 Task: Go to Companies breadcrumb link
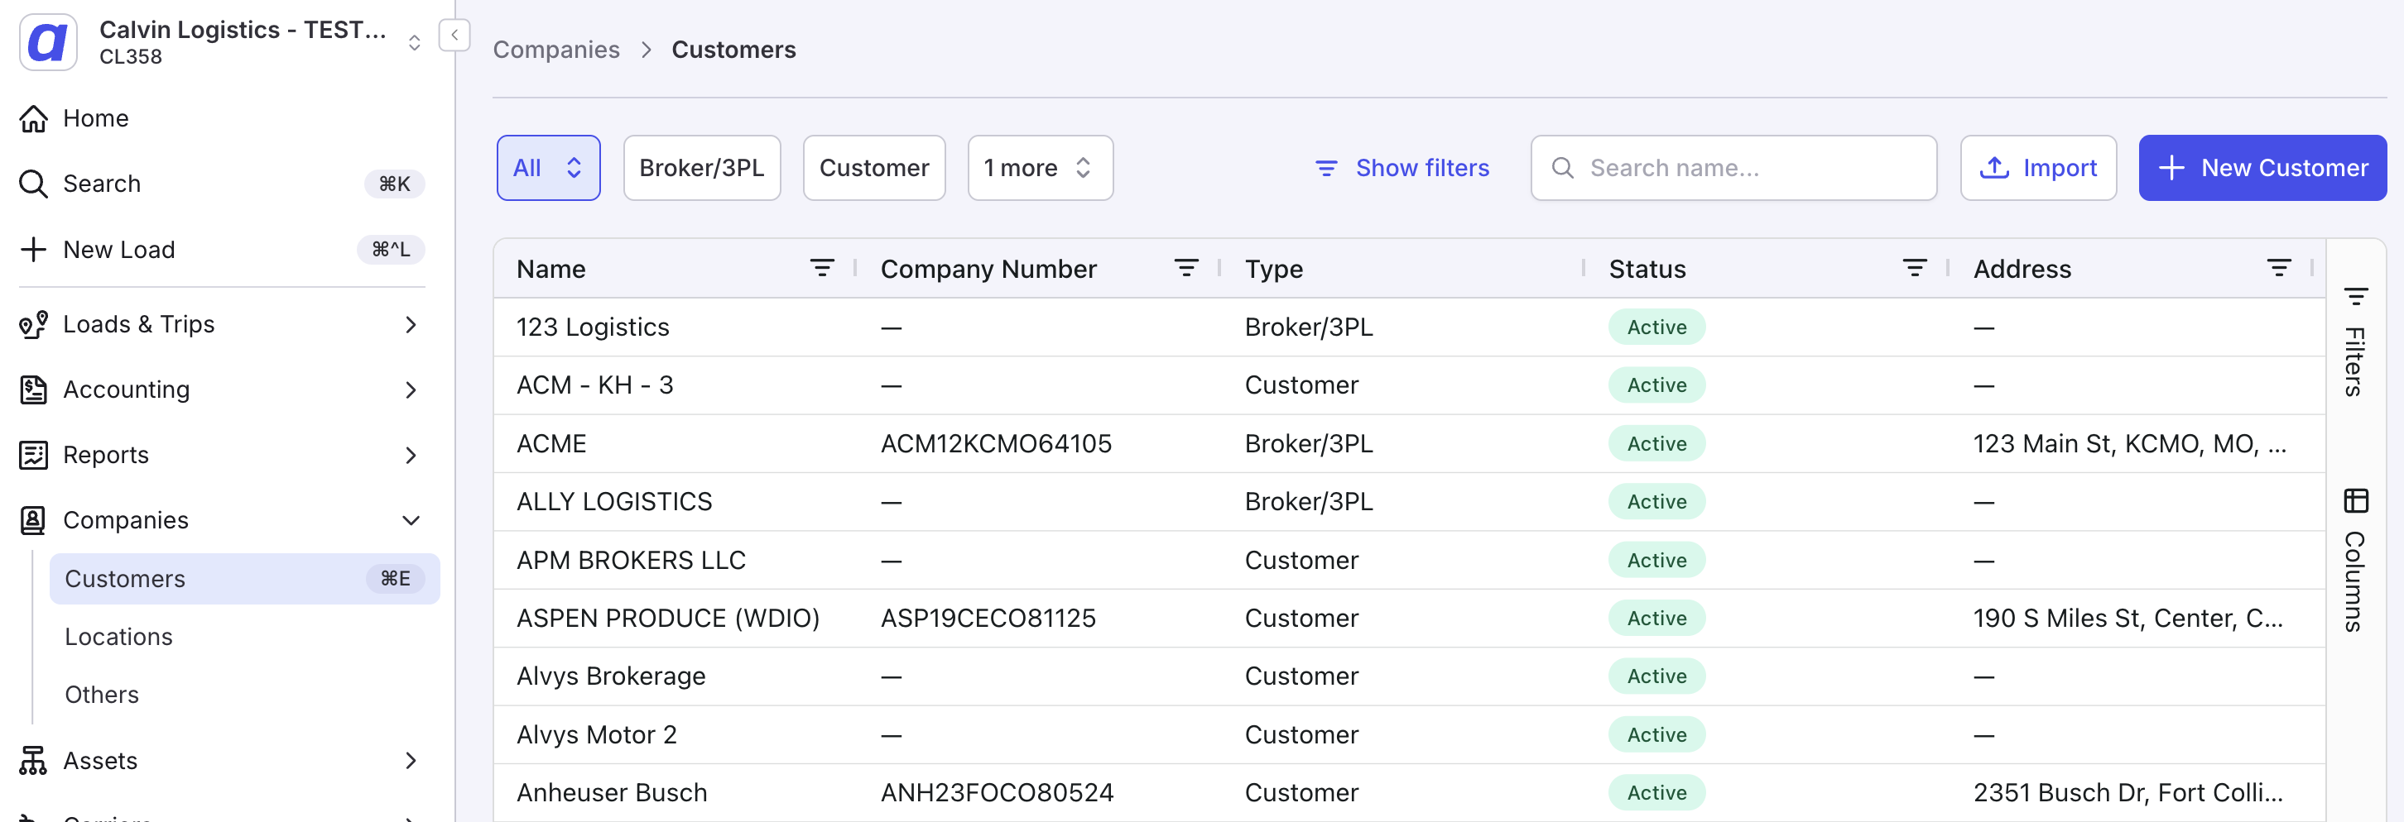click(x=556, y=50)
